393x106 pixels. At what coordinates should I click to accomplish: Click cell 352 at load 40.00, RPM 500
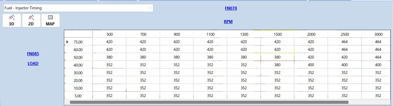click(x=109, y=65)
